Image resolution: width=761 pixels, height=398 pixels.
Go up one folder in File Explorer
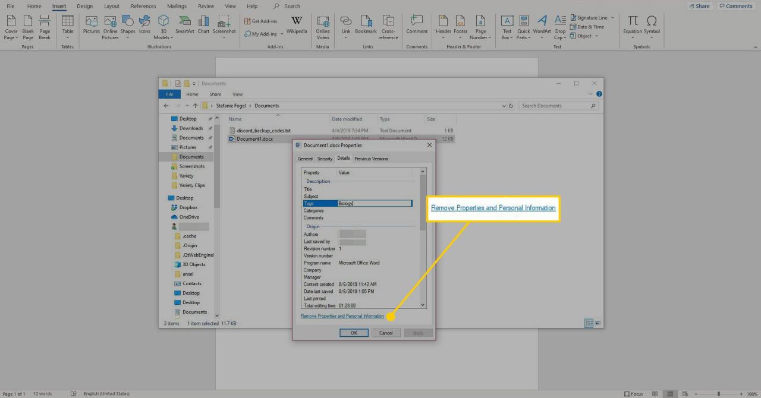pos(195,106)
